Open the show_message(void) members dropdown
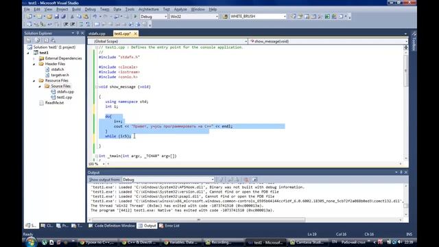This screenshot has height=247, width=439. 406,41
